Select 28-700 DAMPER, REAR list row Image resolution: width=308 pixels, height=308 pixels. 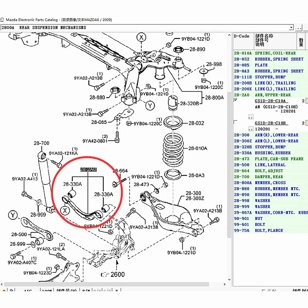point(270,177)
